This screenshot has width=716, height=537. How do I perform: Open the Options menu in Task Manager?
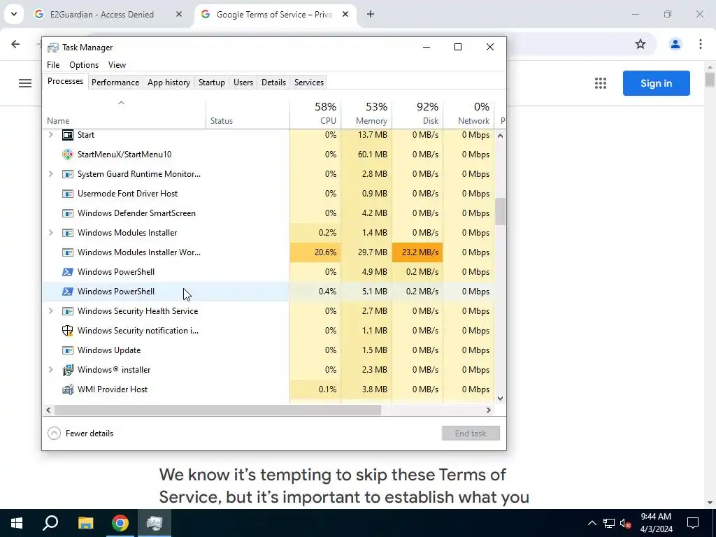(84, 65)
